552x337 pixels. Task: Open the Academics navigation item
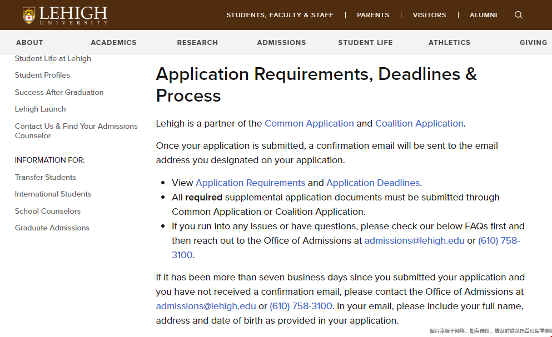click(113, 43)
